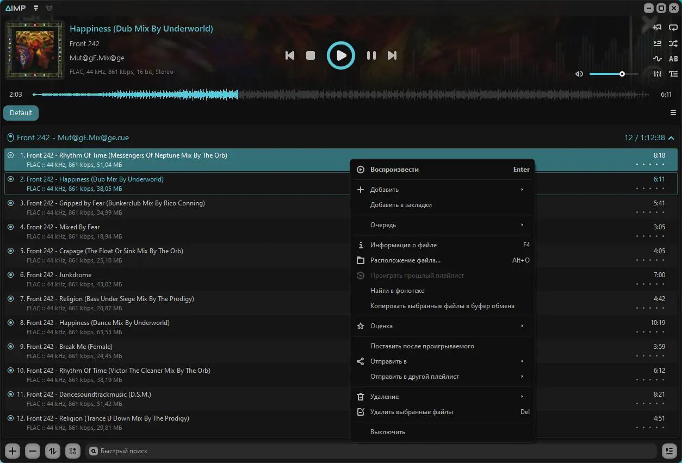Viewport: 682px width, 463px height.
Task: Select track 5 Crapage (The Float Or Sink Mix)
Action: pos(341,256)
